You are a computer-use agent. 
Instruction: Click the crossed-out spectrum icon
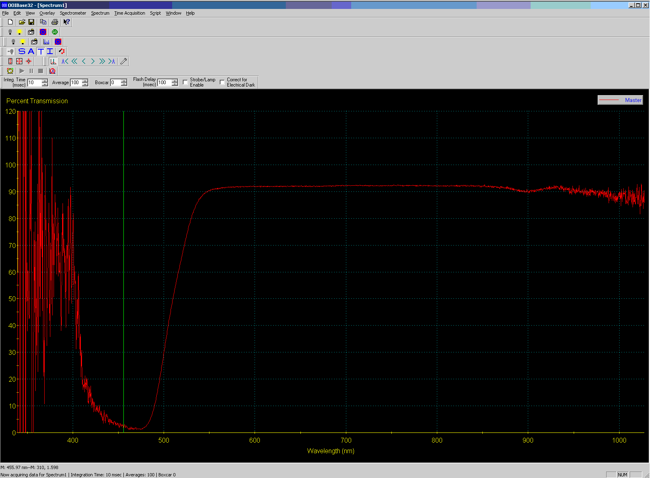52,71
